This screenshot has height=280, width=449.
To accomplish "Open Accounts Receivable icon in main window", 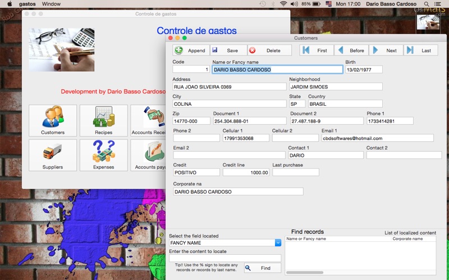I will pos(148,120).
